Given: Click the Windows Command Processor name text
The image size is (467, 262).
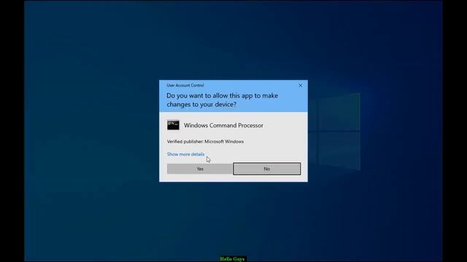Looking at the screenshot, I should [223, 125].
